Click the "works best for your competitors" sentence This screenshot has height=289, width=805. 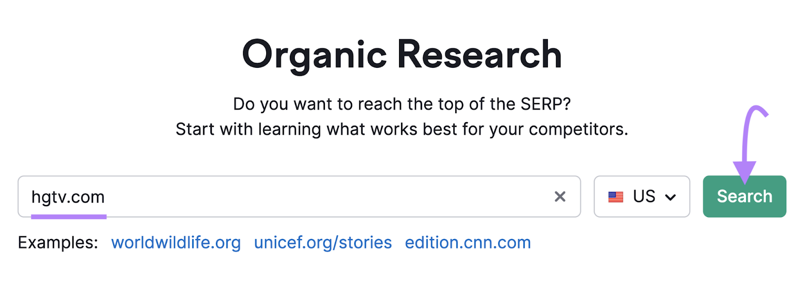pyautogui.click(x=401, y=129)
